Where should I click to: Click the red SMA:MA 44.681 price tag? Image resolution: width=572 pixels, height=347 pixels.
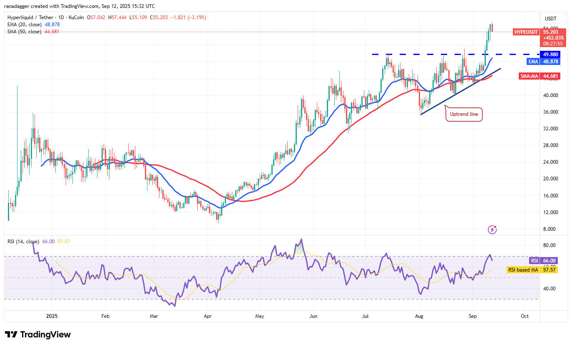pyautogui.click(x=539, y=76)
